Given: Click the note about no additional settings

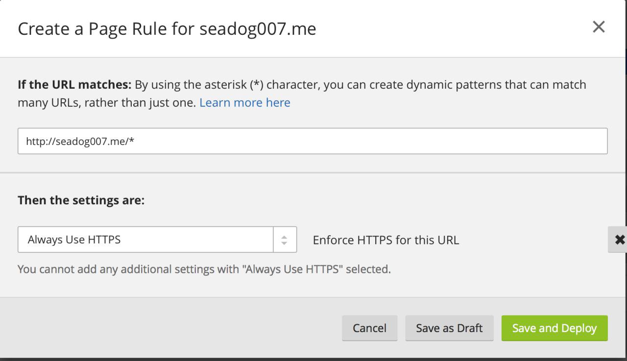Looking at the screenshot, I should 204,269.
